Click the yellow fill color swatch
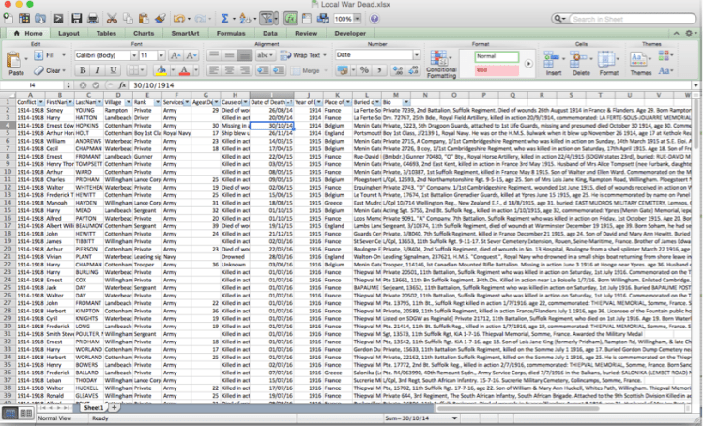 [x=160, y=70]
